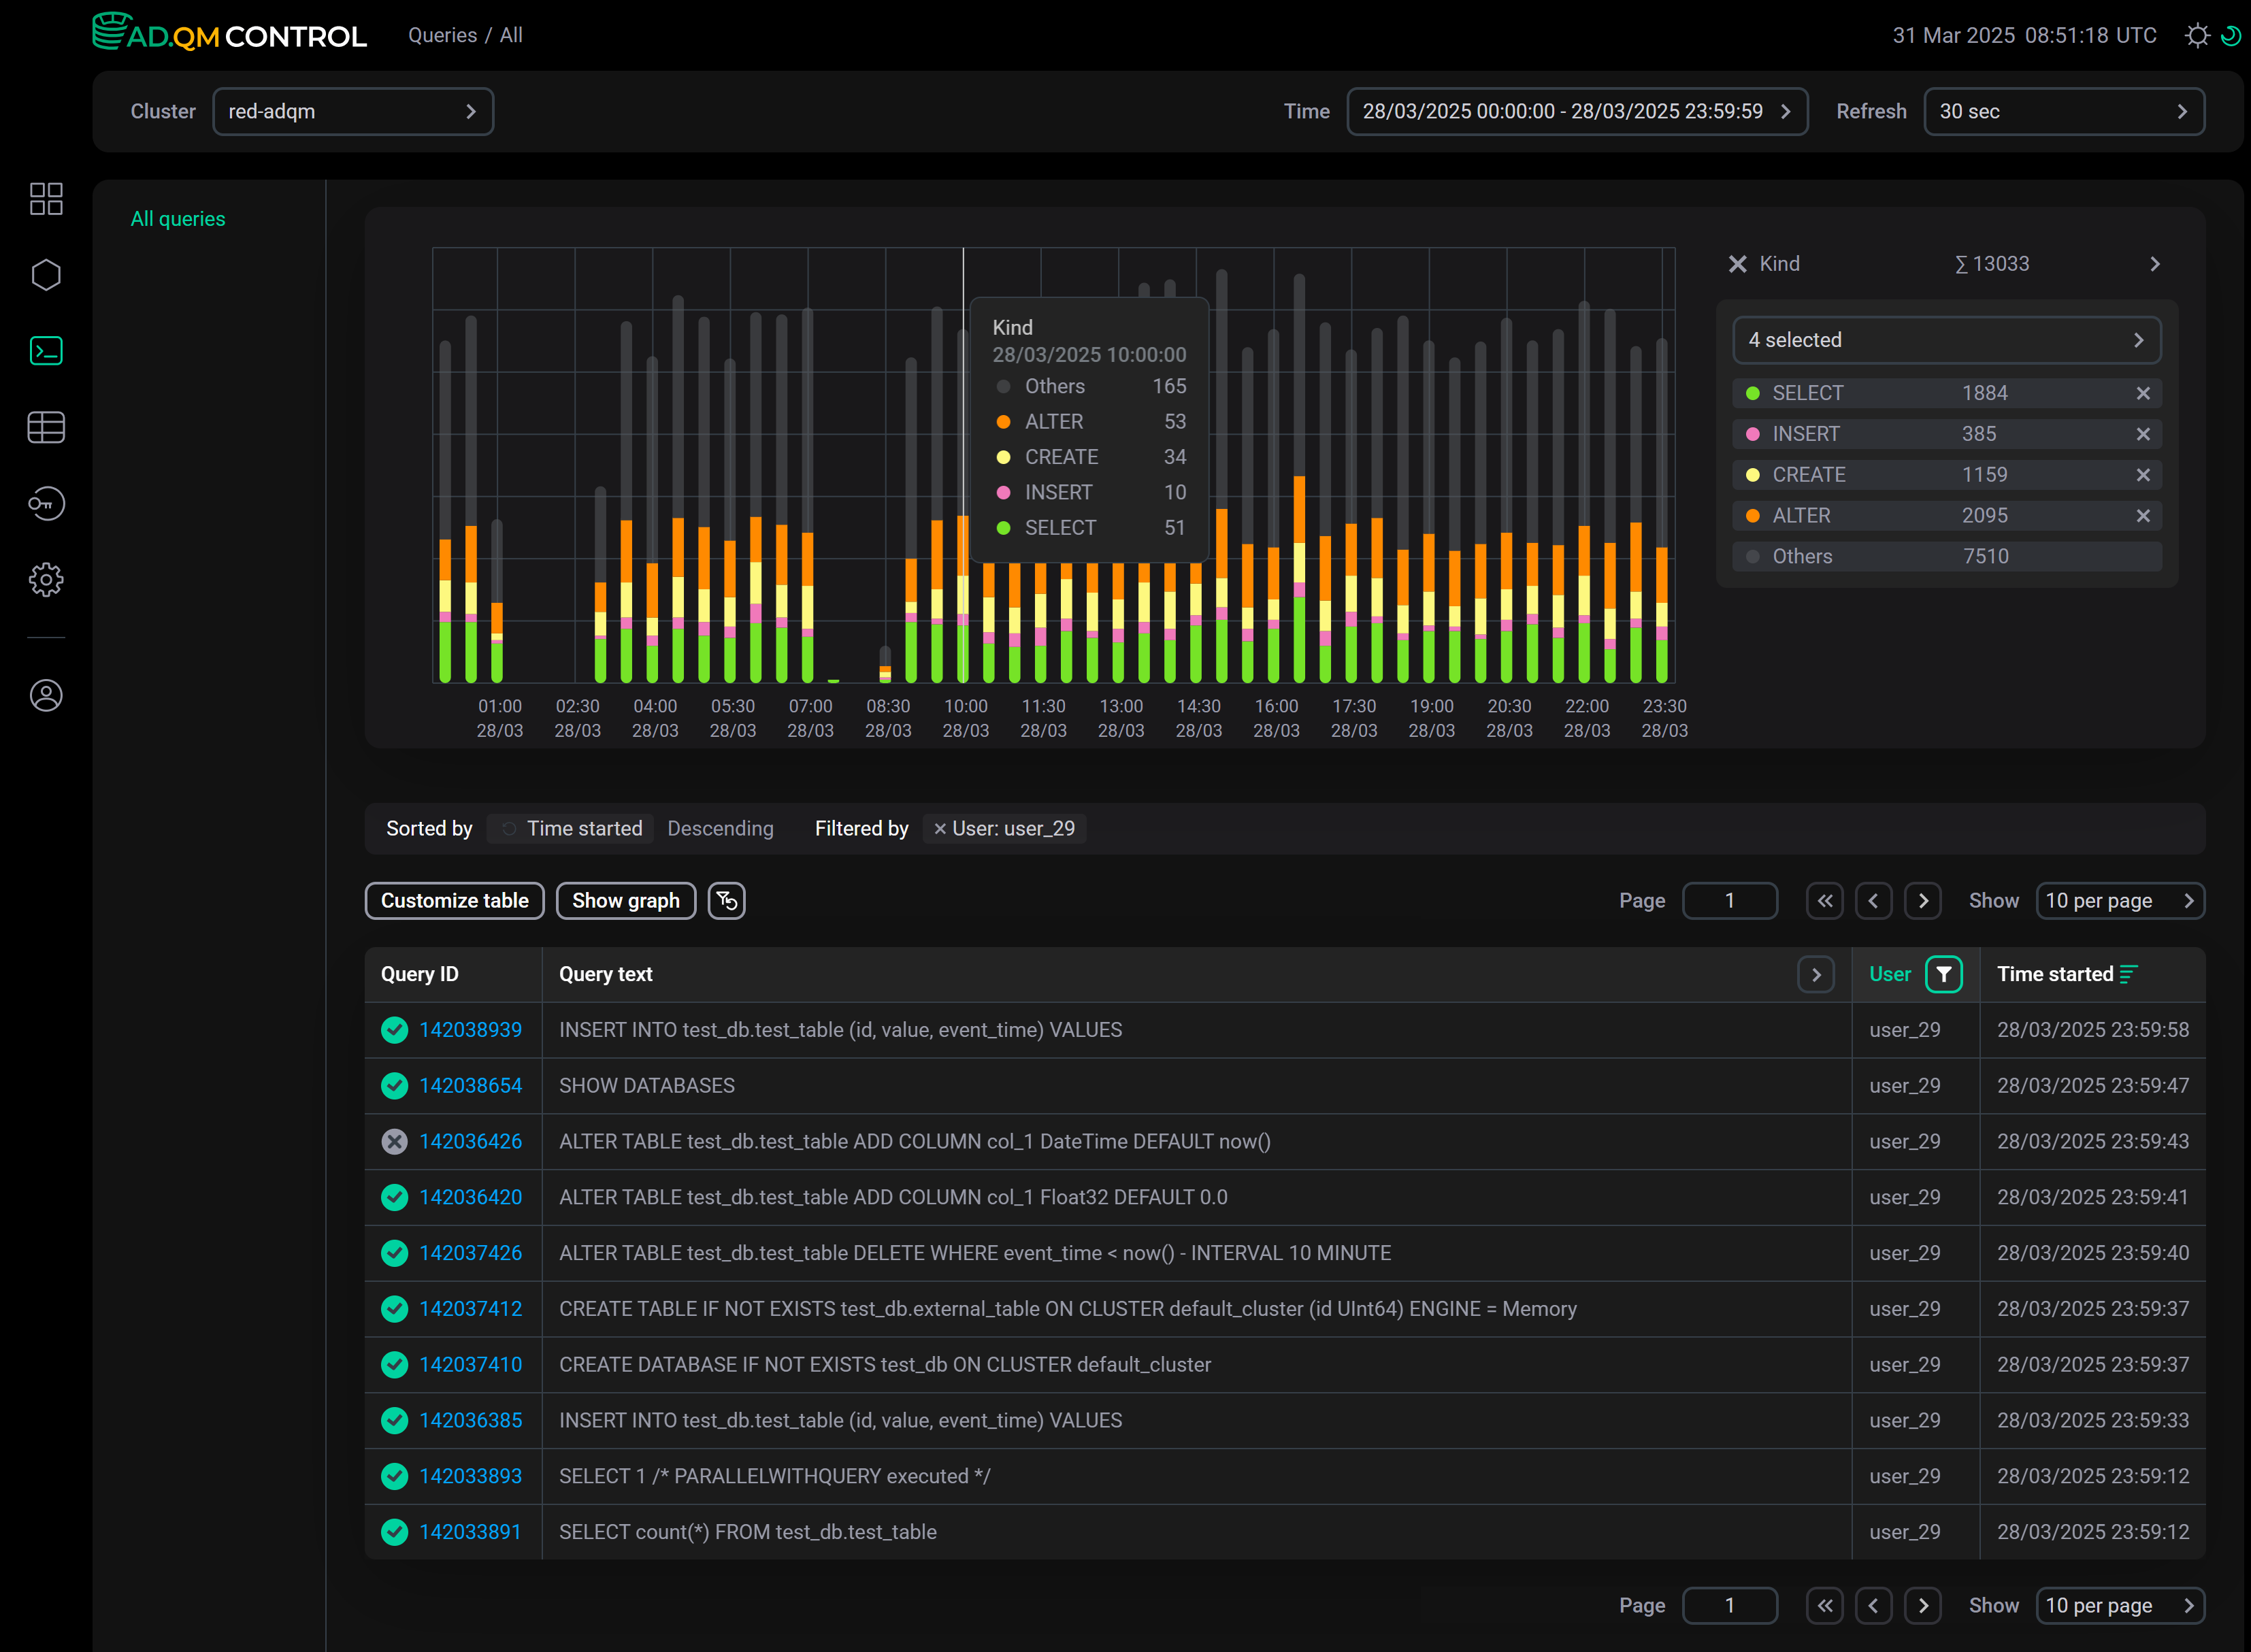
Task: Toggle the User column filter icon
Action: tap(1943, 974)
